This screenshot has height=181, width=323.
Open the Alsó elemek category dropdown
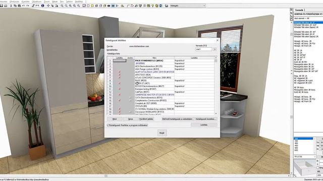pyautogui.click(x=308, y=19)
